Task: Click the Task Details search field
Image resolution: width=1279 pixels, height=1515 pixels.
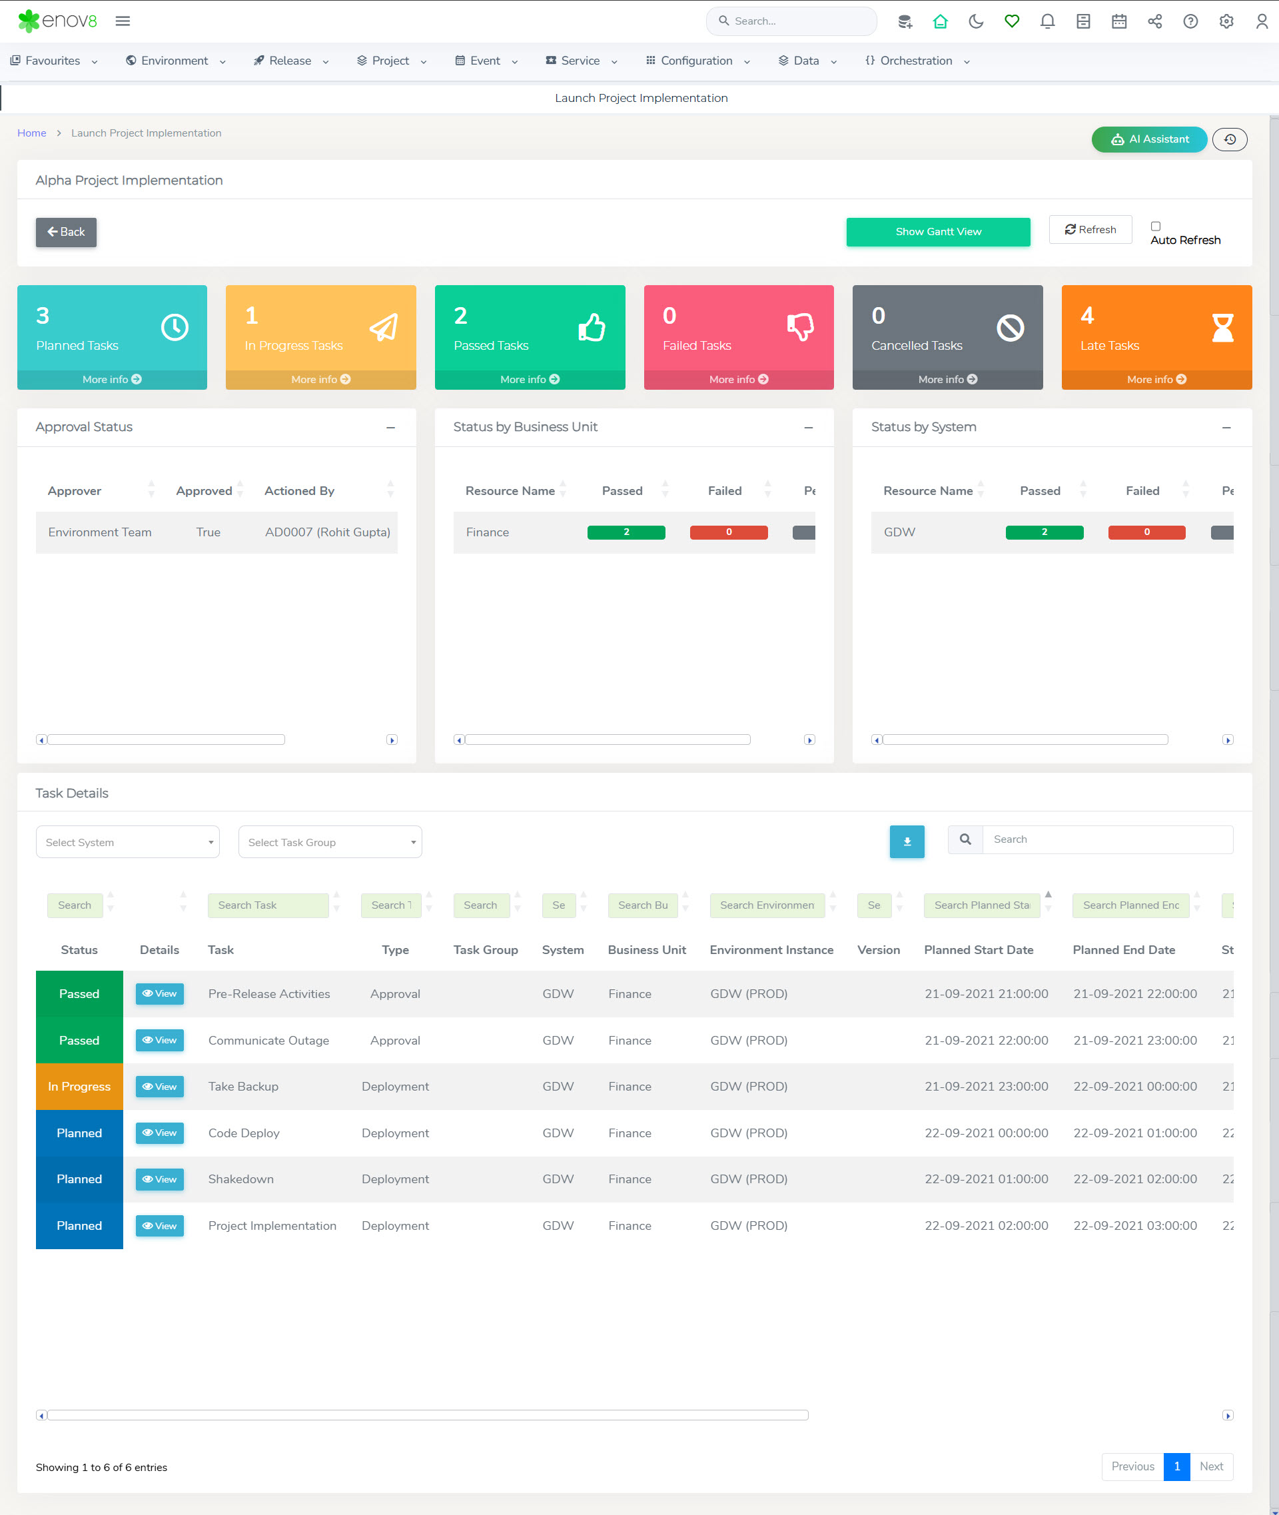Action: pyautogui.click(x=1106, y=839)
